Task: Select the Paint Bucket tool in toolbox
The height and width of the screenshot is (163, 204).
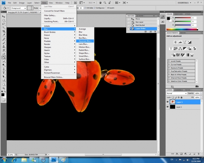Action: [4, 58]
